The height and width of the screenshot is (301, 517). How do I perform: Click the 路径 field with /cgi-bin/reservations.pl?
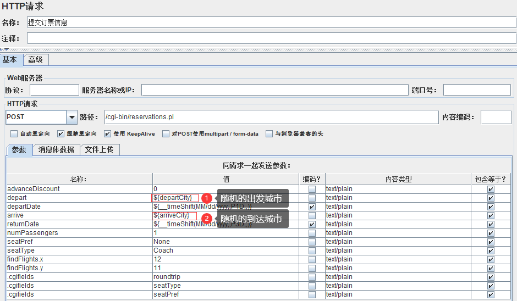pos(271,117)
